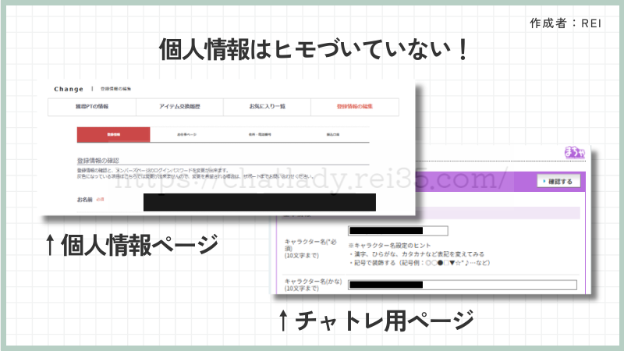The height and width of the screenshot is (351, 624).
Task: Click the Change heading text
Action: point(69,89)
